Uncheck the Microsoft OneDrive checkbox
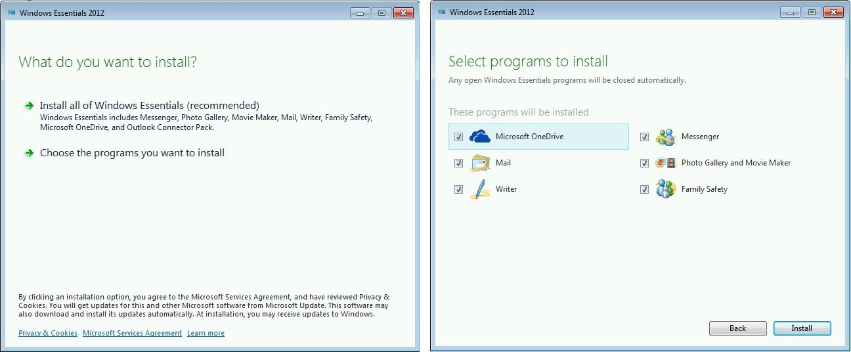Image resolution: width=851 pixels, height=352 pixels. [x=458, y=137]
